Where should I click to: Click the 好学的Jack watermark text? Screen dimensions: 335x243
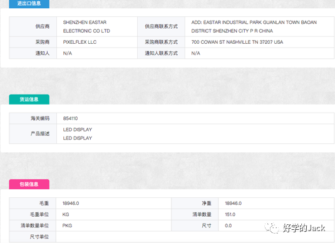point(304,228)
